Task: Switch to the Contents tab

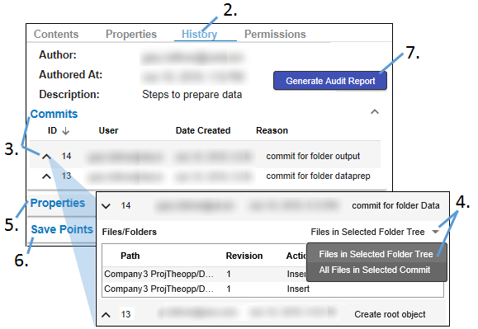Action: (56, 34)
